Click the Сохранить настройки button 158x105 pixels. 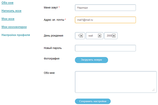point(93,101)
